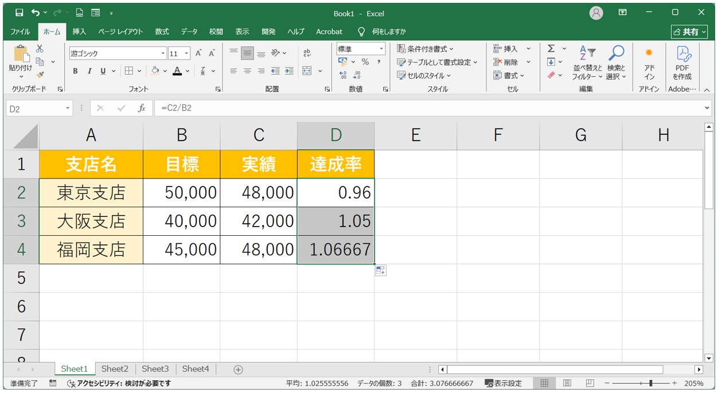Open Add-ins from the ribbon

tap(649, 63)
